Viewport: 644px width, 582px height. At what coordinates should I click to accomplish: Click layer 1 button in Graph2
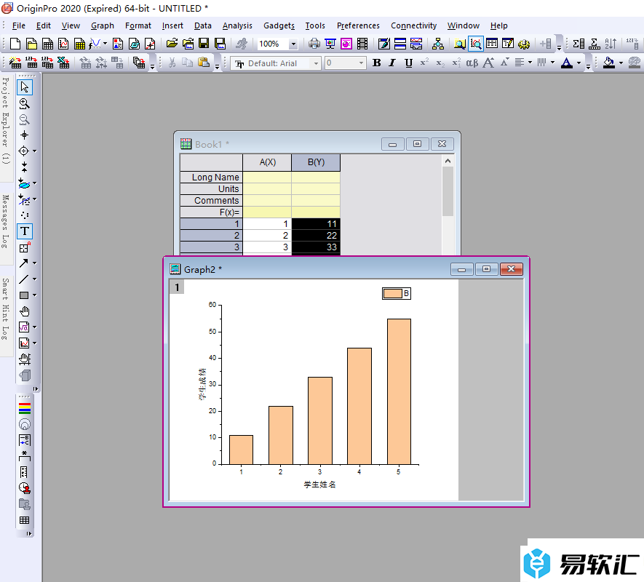[177, 287]
